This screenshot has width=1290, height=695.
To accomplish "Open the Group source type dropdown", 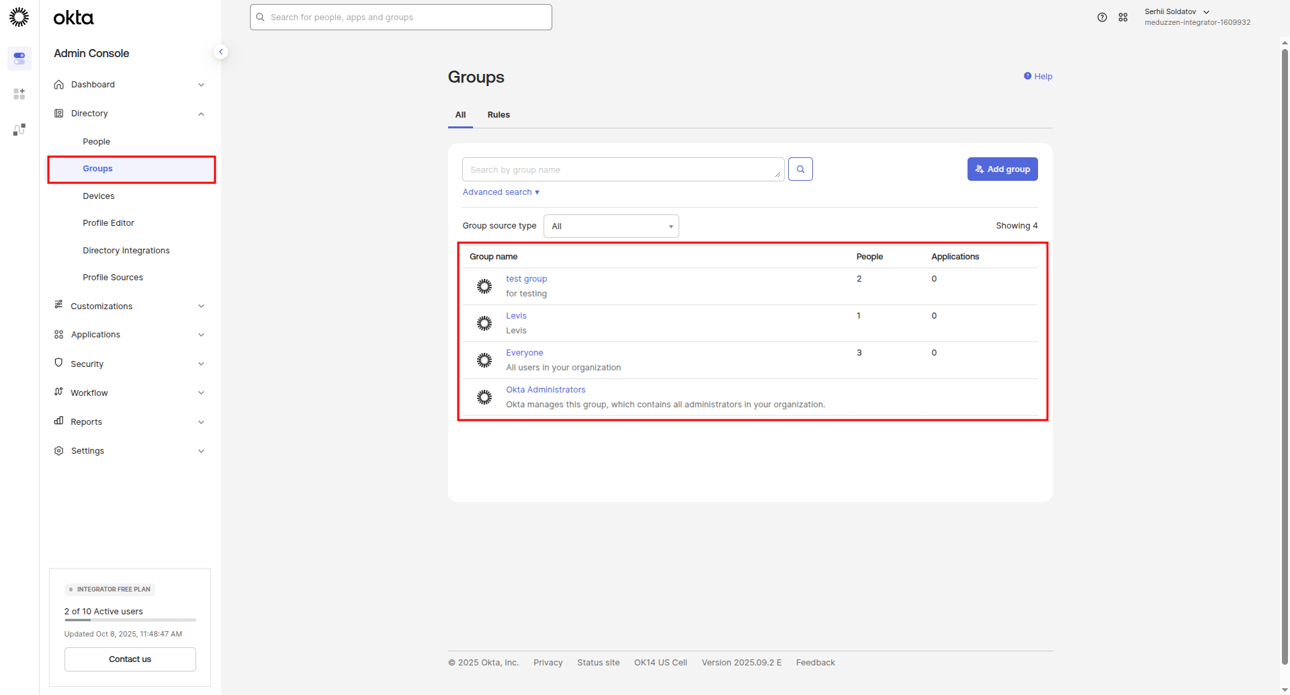I will [x=611, y=227].
